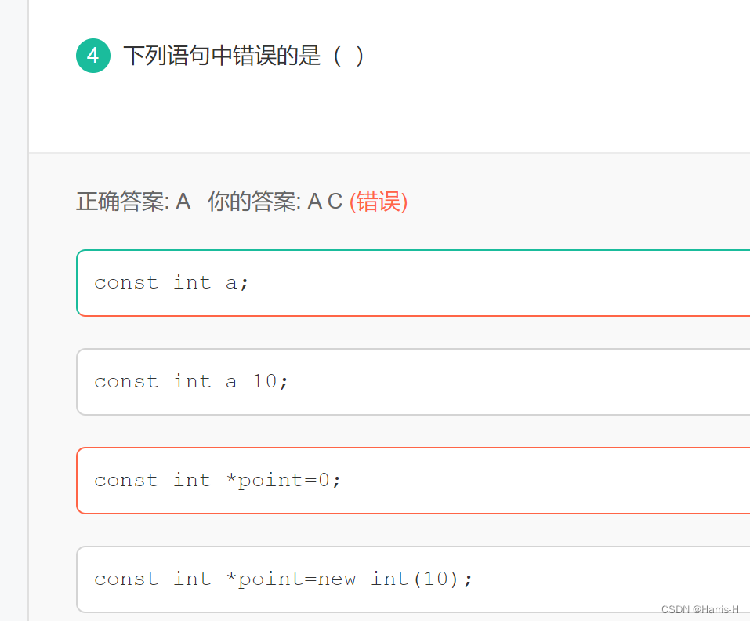Screen dimensions: 750x621
Task: Select option 'const int a=10;'
Action: (x=392, y=382)
